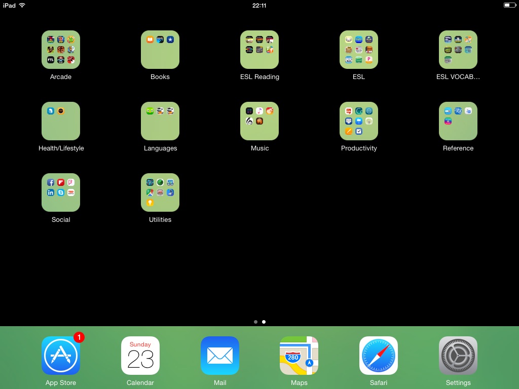The height and width of the screenshot is (389, 519).
Task: Launch the Mail app
Action: point(220,356)
